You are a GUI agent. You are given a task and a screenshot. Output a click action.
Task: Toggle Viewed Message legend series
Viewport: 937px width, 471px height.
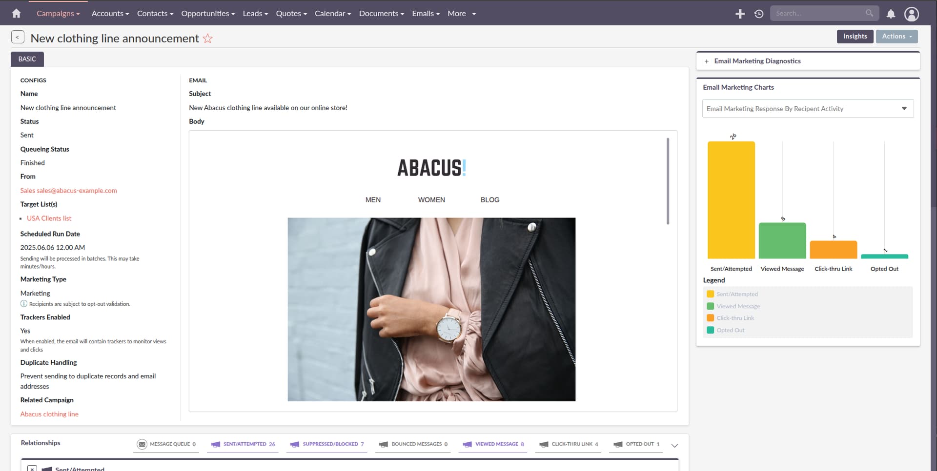click(x=737, y=306)
